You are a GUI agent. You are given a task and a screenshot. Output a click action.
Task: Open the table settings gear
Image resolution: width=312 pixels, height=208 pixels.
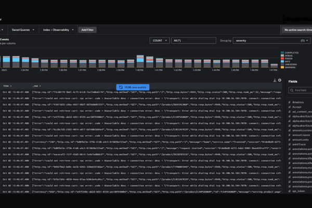tap(280, 80)
